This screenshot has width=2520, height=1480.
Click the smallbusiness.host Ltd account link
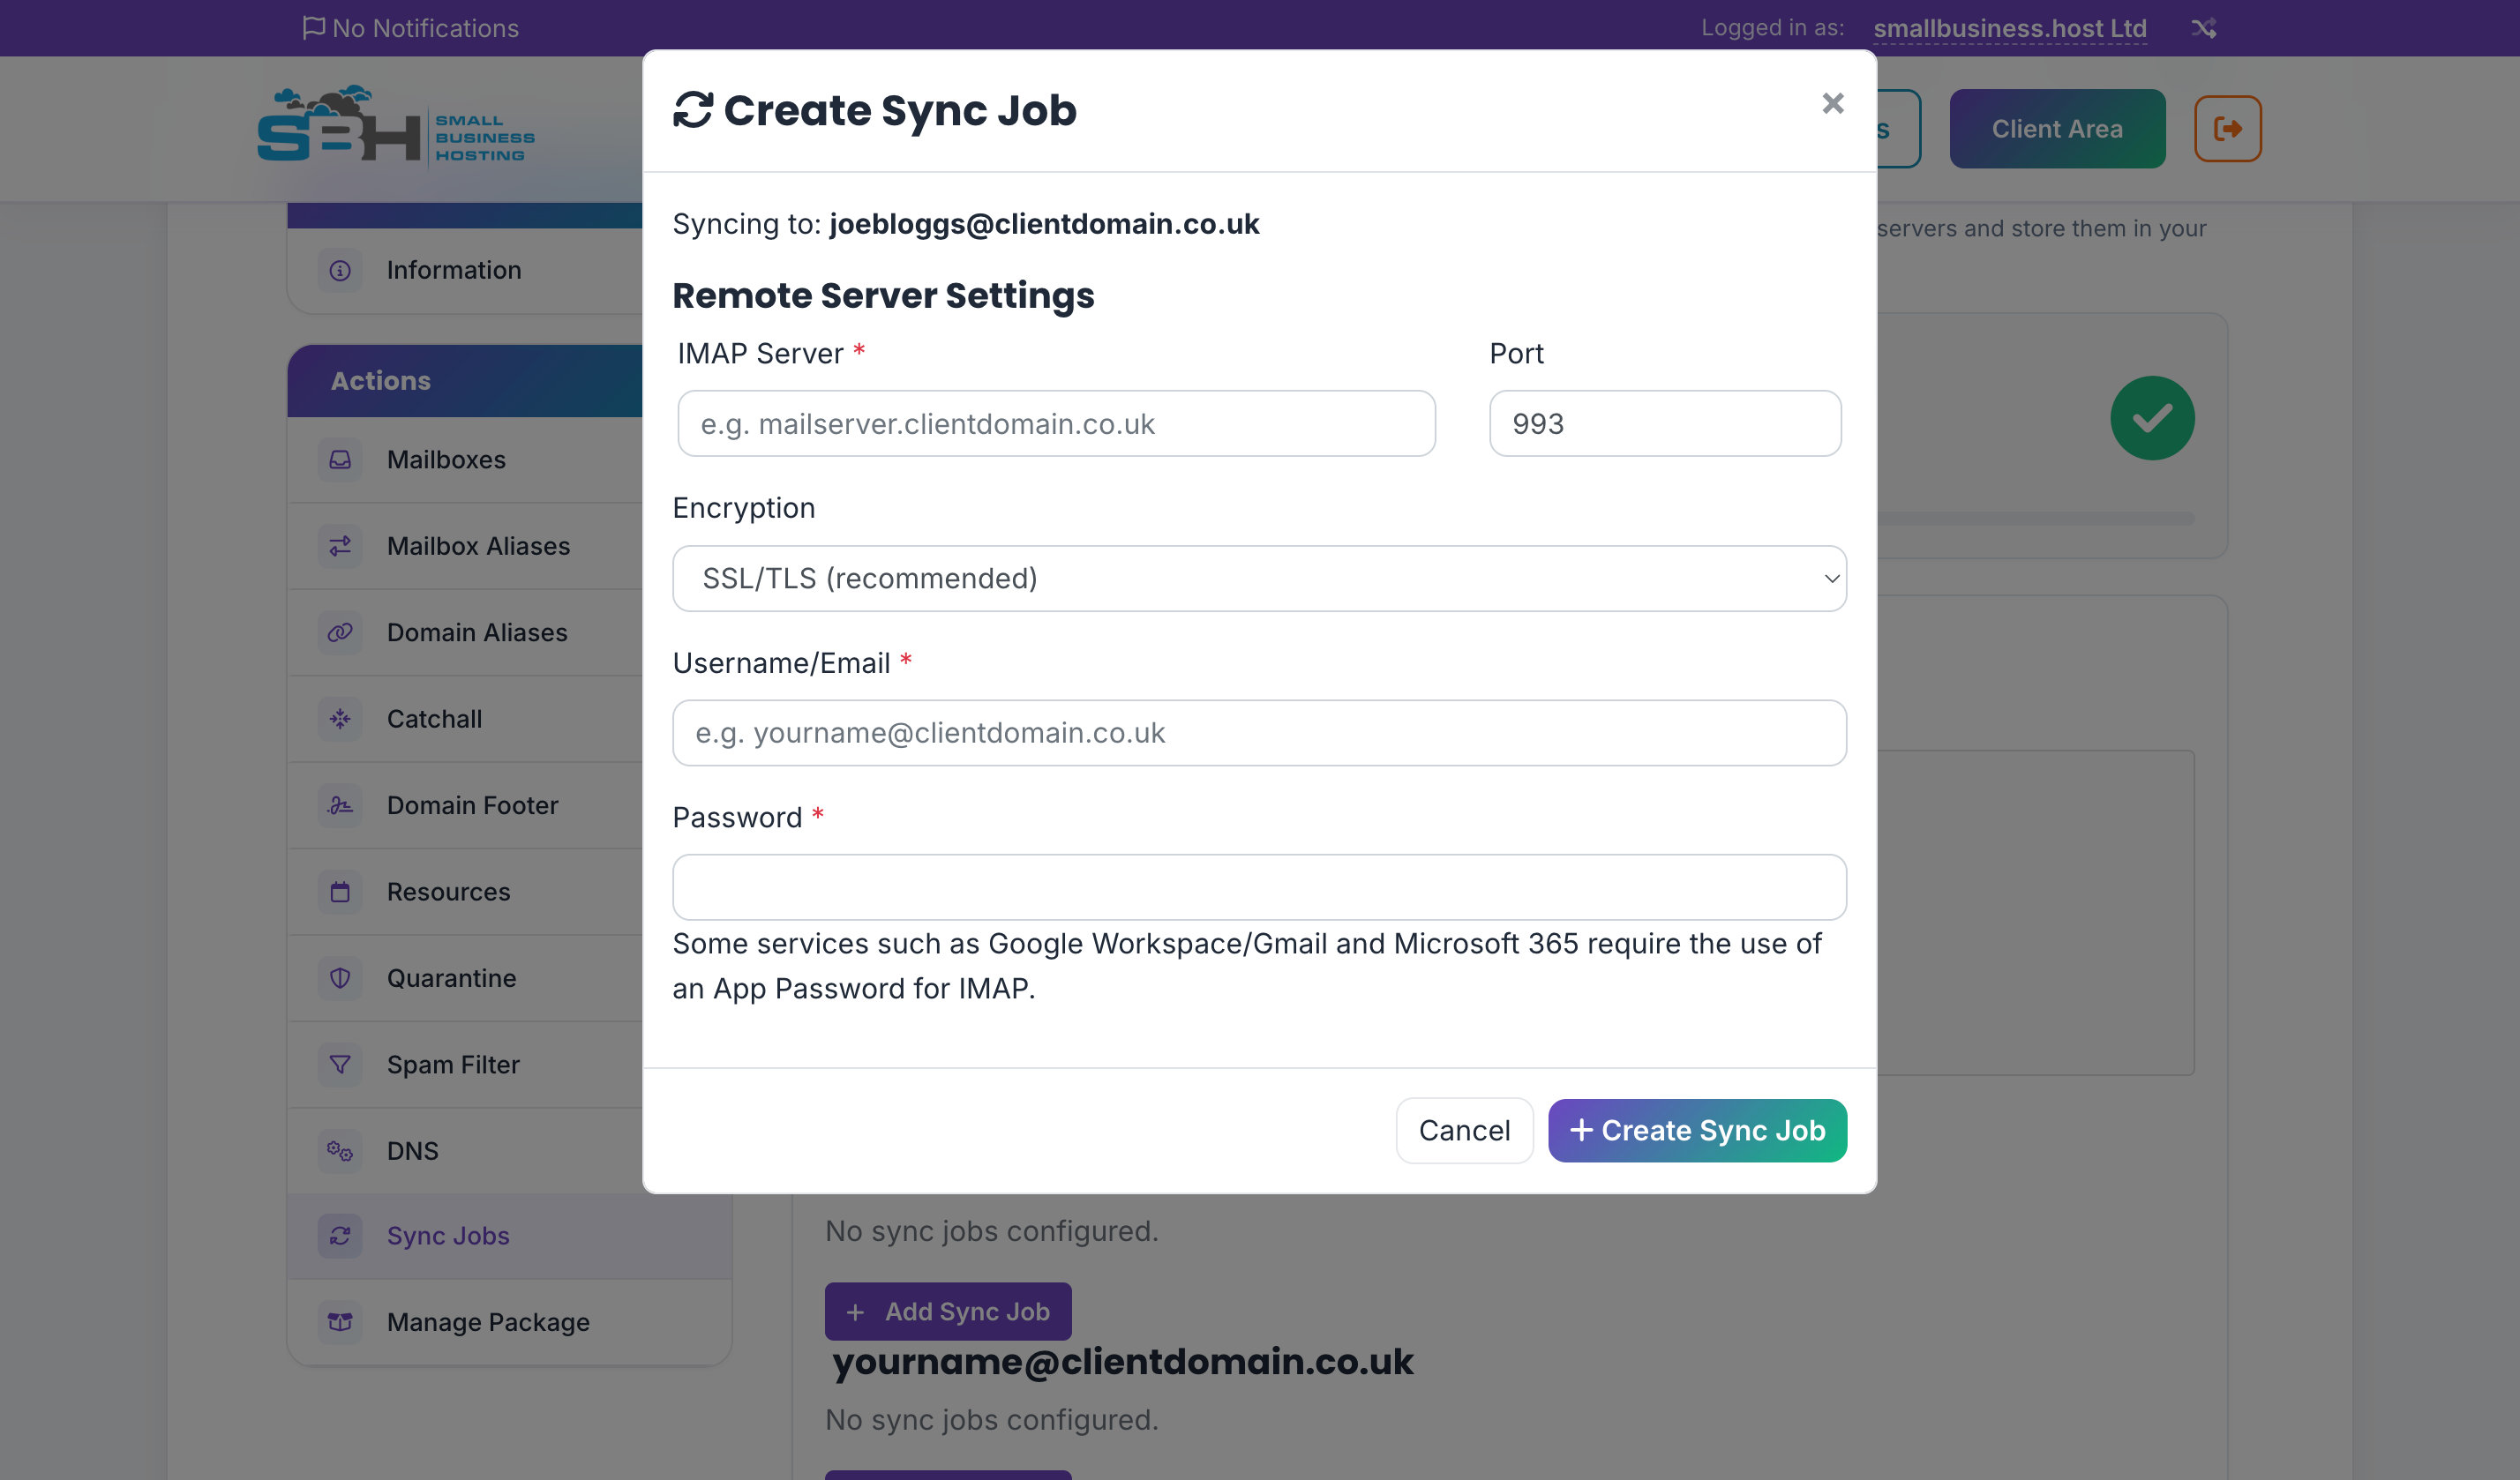pos(2009,28)
